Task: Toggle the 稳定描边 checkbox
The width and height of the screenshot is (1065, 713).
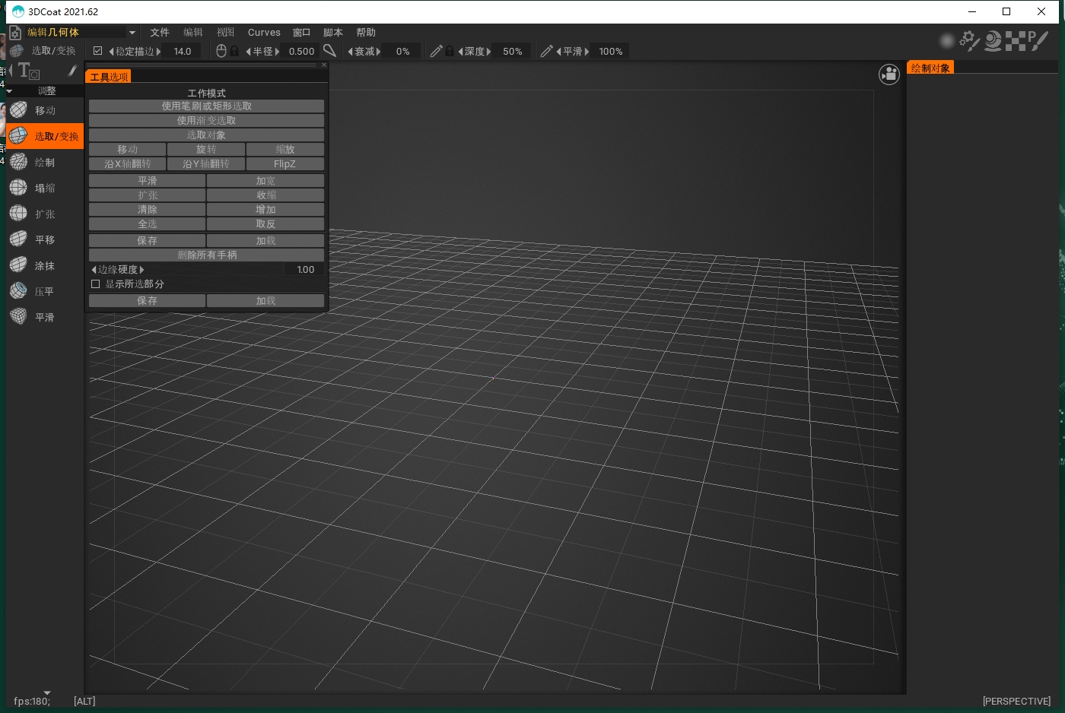Action: tap(97, 51)
